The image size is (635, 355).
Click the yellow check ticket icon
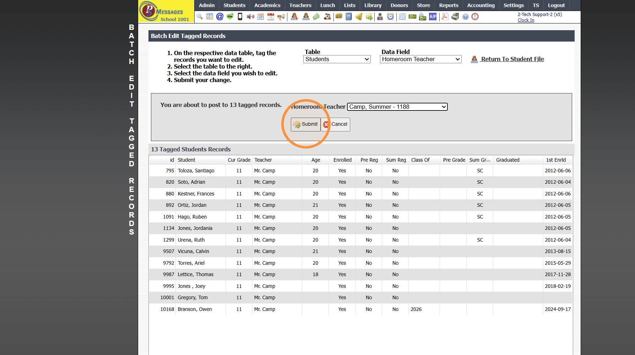click(x=412, y=17)
